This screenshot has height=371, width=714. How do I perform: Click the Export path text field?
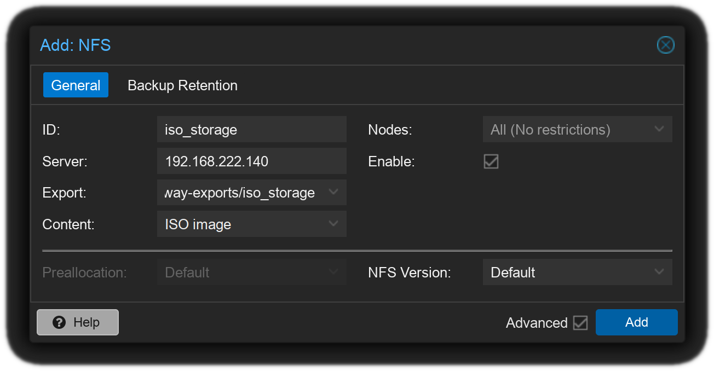[241, 193]
